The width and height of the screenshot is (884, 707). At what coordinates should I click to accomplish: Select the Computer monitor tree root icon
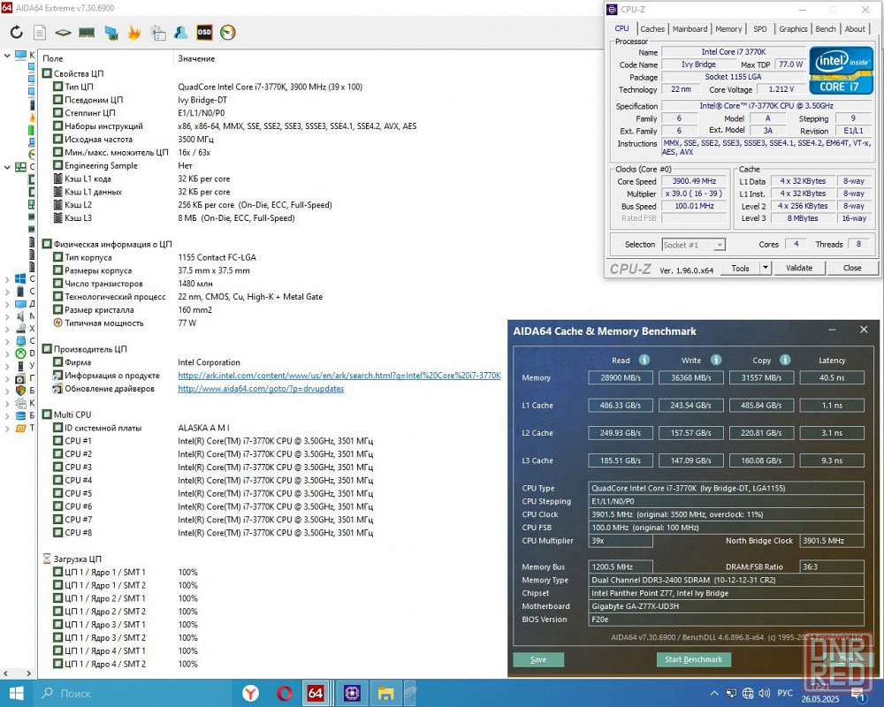(20, 56)
